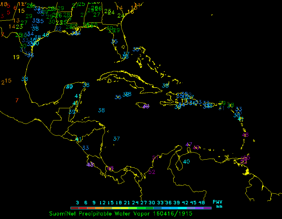Select the cyan 40 value in Venezuela
The image size is (282, 219).
[186, 161]
